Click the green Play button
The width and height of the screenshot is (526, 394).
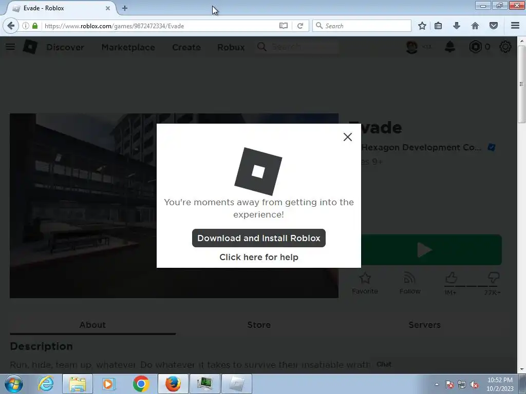coord(431,250)
